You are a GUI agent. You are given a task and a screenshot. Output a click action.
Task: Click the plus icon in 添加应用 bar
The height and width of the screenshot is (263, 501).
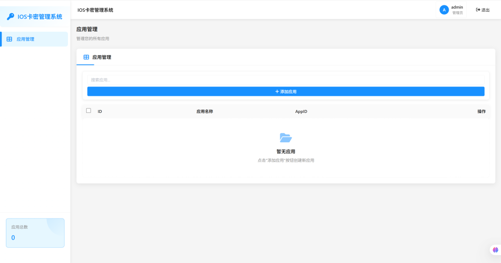tap(277, 91)
